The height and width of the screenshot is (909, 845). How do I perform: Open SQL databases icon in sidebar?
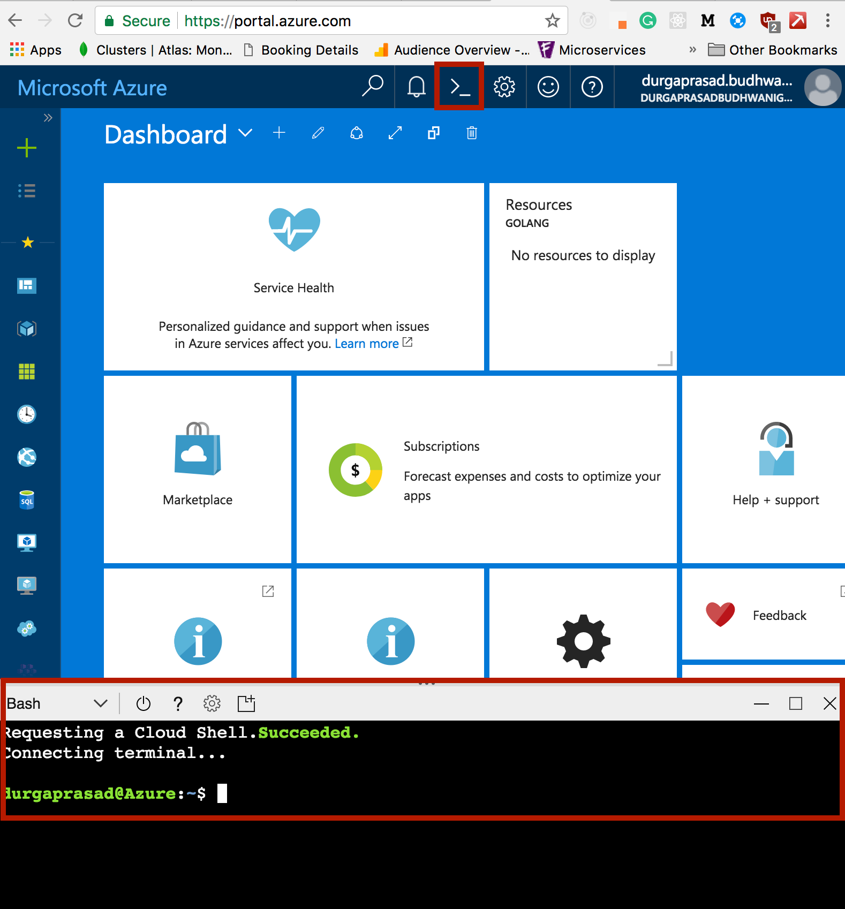(x=27, y=499)
